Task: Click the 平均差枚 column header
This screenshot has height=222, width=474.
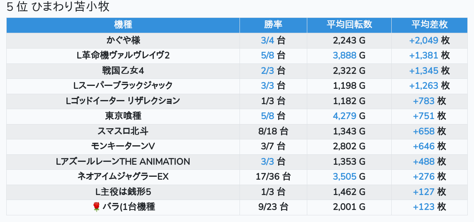Action: click(430, 24)
